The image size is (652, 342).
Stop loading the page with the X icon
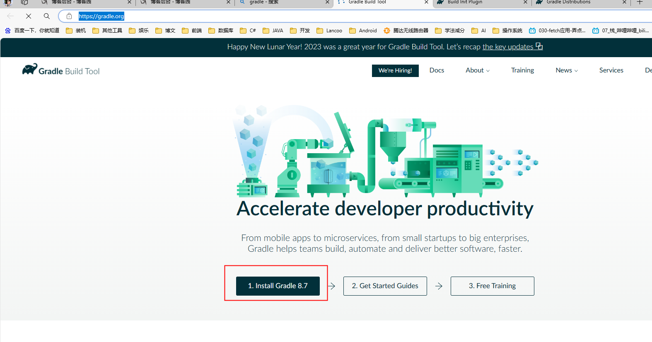coord(29,16)
